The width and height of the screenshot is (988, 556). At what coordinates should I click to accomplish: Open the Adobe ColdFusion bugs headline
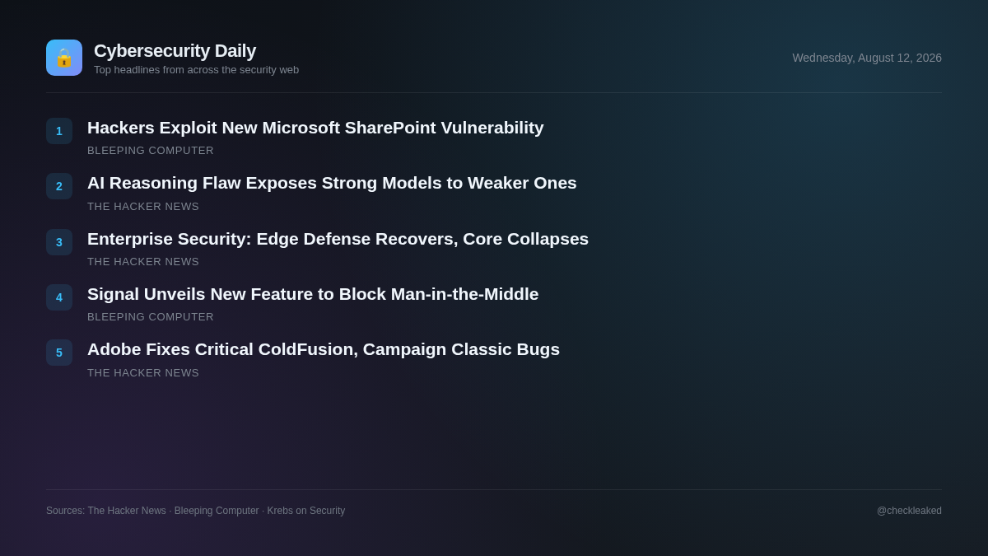point(324,349)
